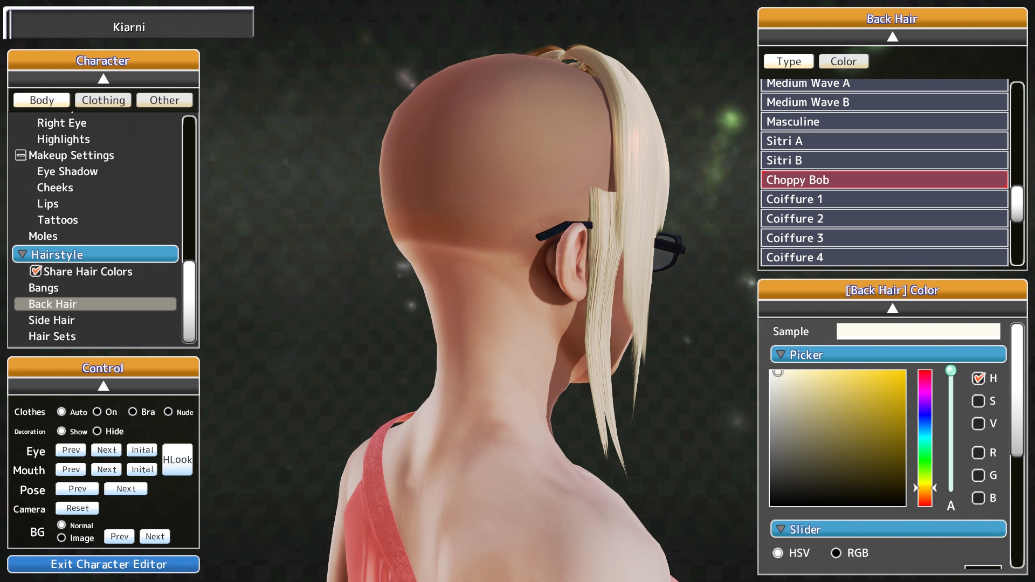
Task: Collapse the Control panel arrow
Action: (x=103, y=386)
